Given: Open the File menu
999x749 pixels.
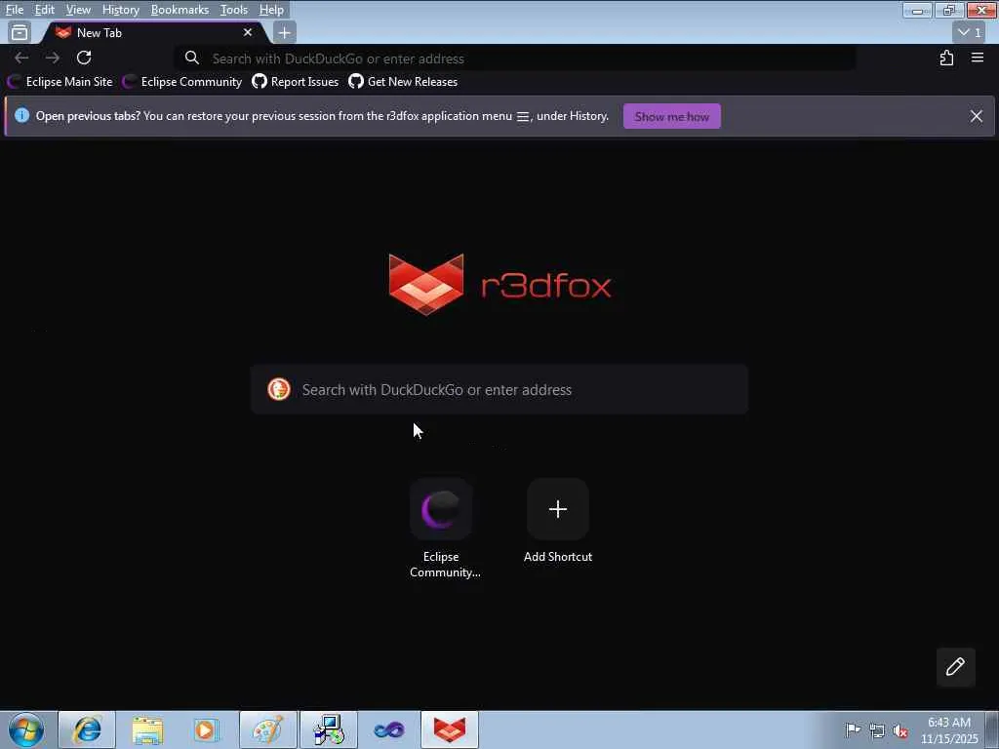Looking at the screenshot, I should pos(14,10).
